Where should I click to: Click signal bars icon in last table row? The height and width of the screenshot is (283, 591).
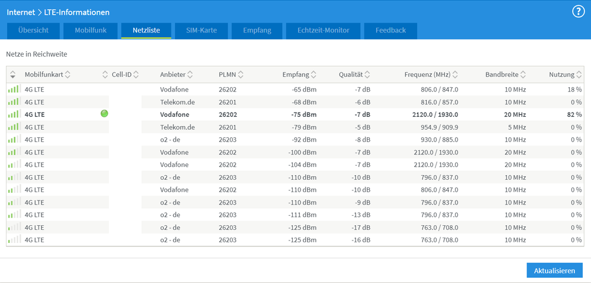[x=14, y=240]
